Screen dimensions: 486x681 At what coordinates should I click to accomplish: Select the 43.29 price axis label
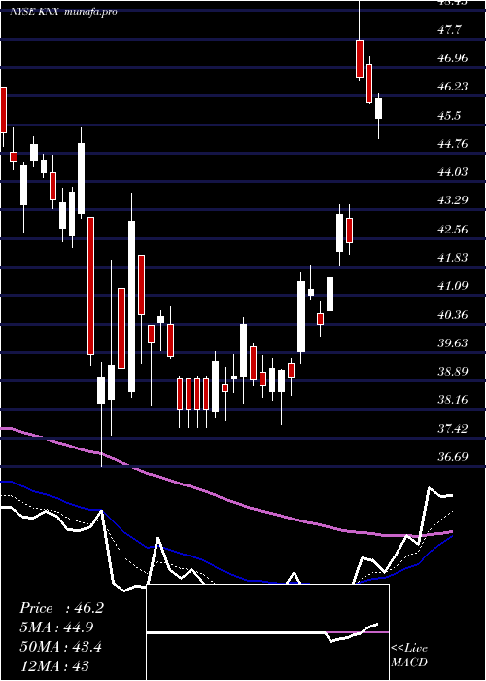pyautogui.click(x=454, y=200)
